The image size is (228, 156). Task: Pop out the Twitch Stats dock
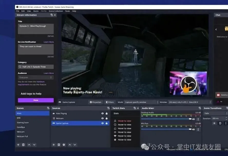(x=135, y=108)
